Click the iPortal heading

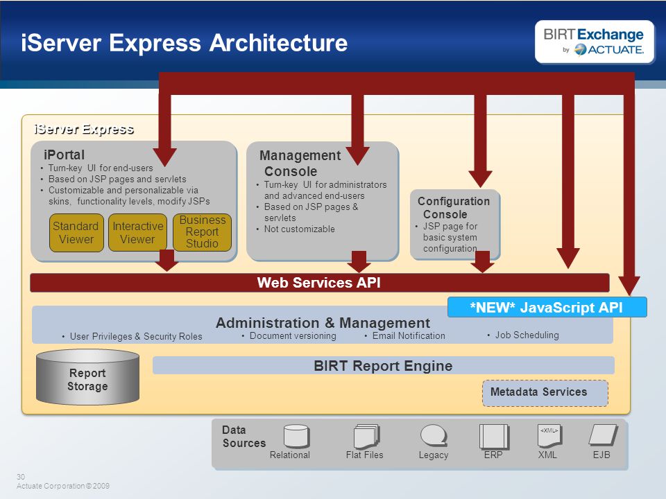coord(64,155)
